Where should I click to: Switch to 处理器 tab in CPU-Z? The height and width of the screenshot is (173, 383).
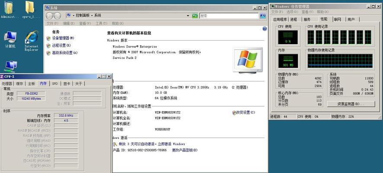coord(7,84)
